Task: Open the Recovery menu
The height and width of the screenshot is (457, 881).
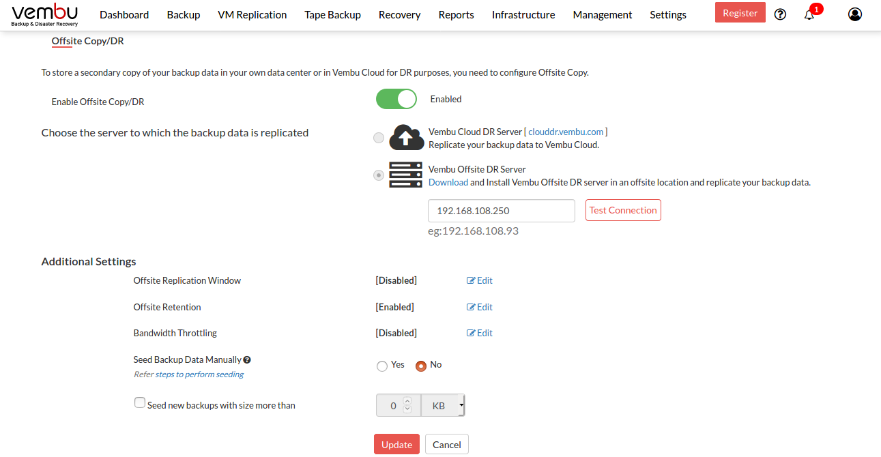Action: click(x=400, y=14)
